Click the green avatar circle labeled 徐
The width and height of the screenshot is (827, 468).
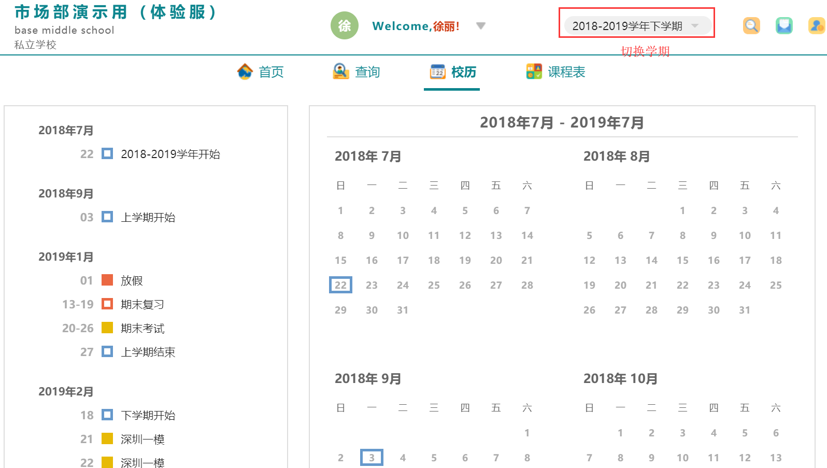click(345, 25)
